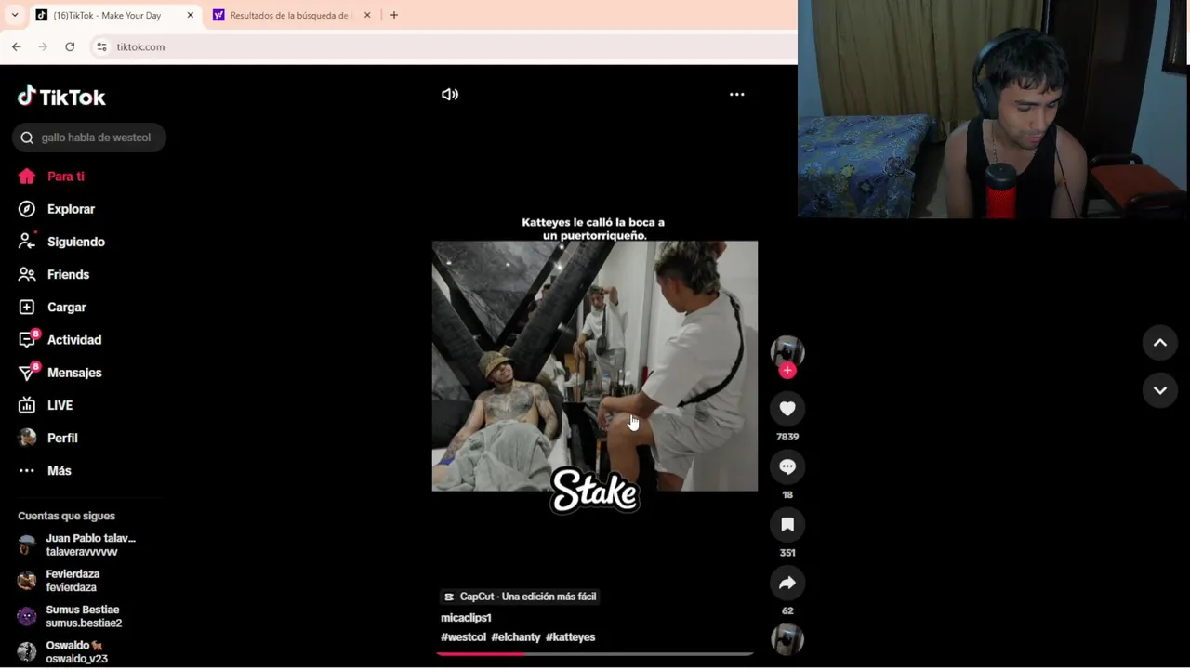This screenshot has width=1190, height=669.
Task: Go back in the browser
Action: point(17,46)
